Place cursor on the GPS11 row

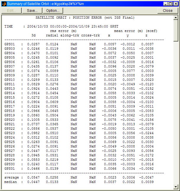(x=80, y=84)
